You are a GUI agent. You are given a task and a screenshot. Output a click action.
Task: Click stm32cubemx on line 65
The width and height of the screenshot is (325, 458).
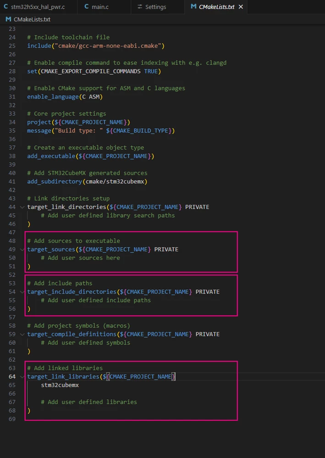pyautogui.click(x=60, y=385)
